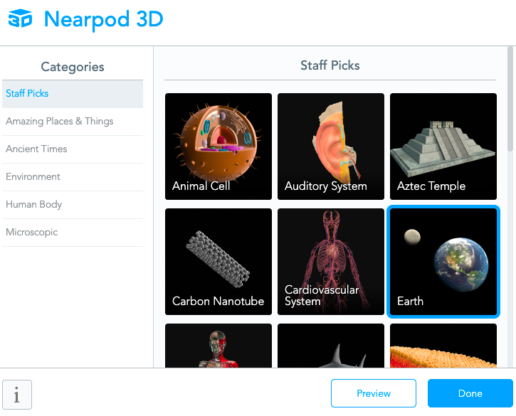Screen dimensions: 516x416
Task: View the Microscopic category
Action: pos(73,233)
